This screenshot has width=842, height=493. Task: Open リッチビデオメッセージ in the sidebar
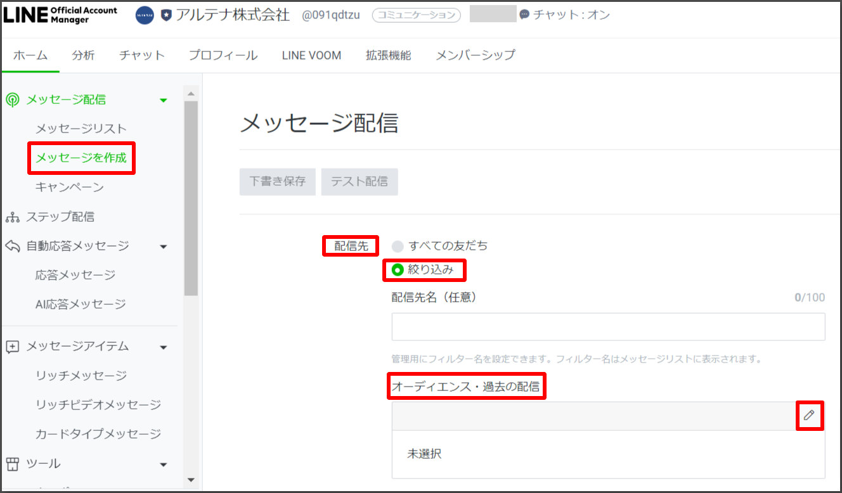click(98, 405)
